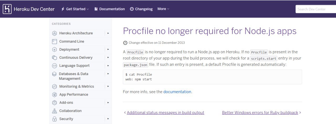Click the Heroku logo icon
This screenshot has width=336, height=124.
pyautogui.click(x=7, y=9)
